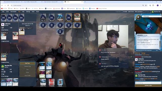Image resolution: width=162 pixels, height=91 pixels.
Task: Click the Baa Ram Wu runner avatar
Action: click(x=3, y=66)
